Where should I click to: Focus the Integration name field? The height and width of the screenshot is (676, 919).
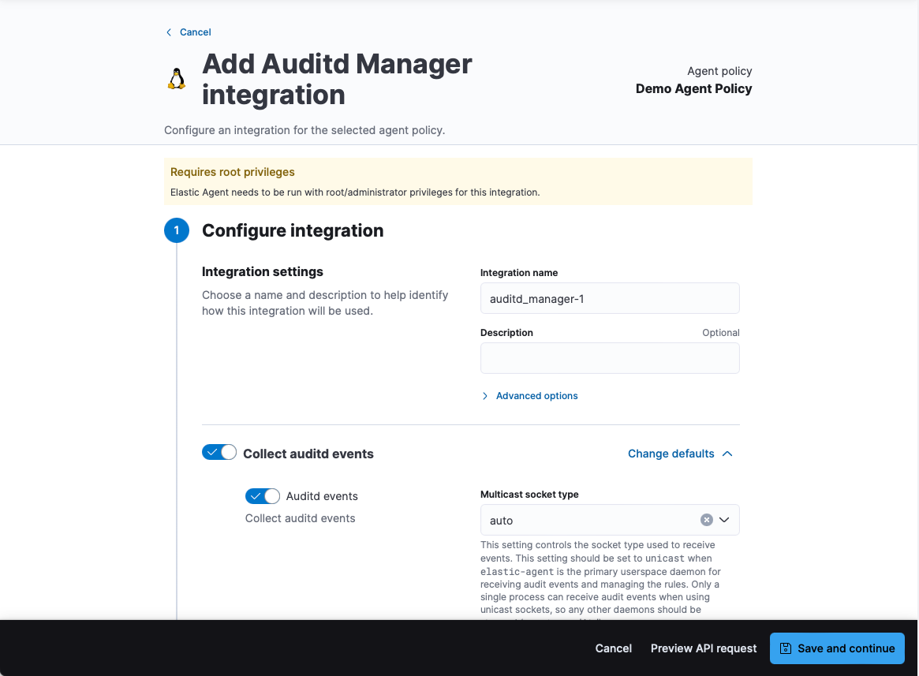click(609, 299)
